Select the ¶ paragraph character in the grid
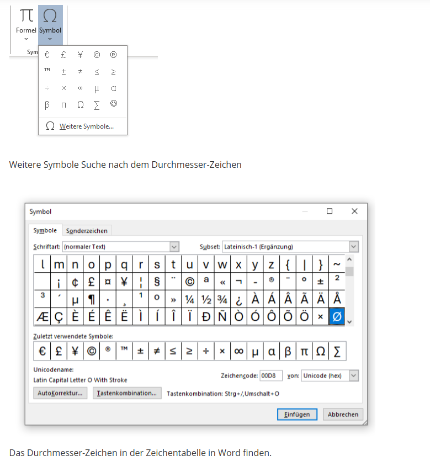Image resolution: width=430 pixels, height=461 pixels. pyautogui.click(x=92, y=299)
